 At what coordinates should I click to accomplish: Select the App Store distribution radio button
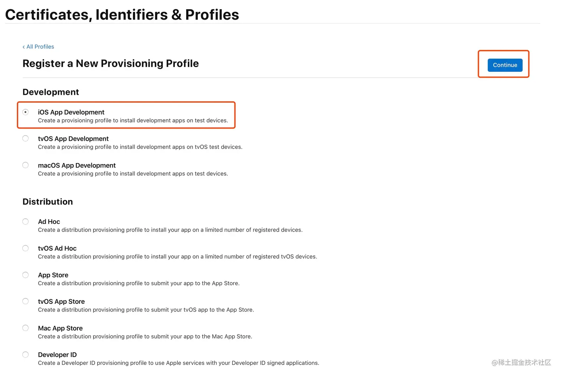(26, 275)
